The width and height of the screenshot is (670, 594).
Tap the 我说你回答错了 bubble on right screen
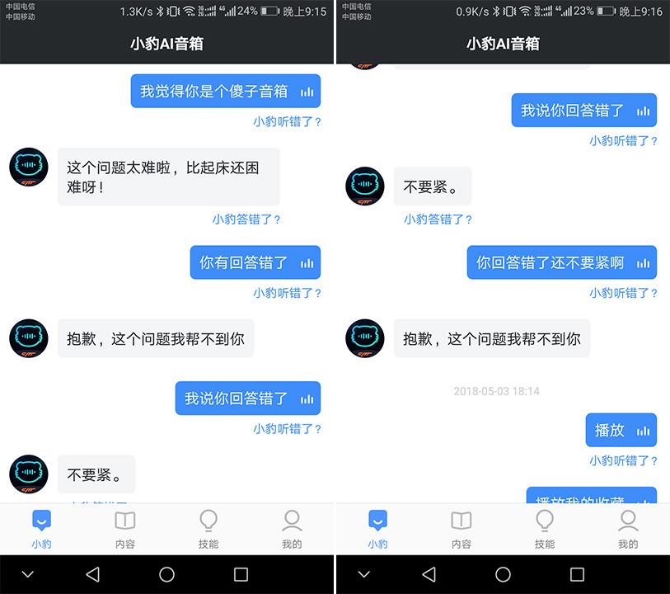coord(583,111)
